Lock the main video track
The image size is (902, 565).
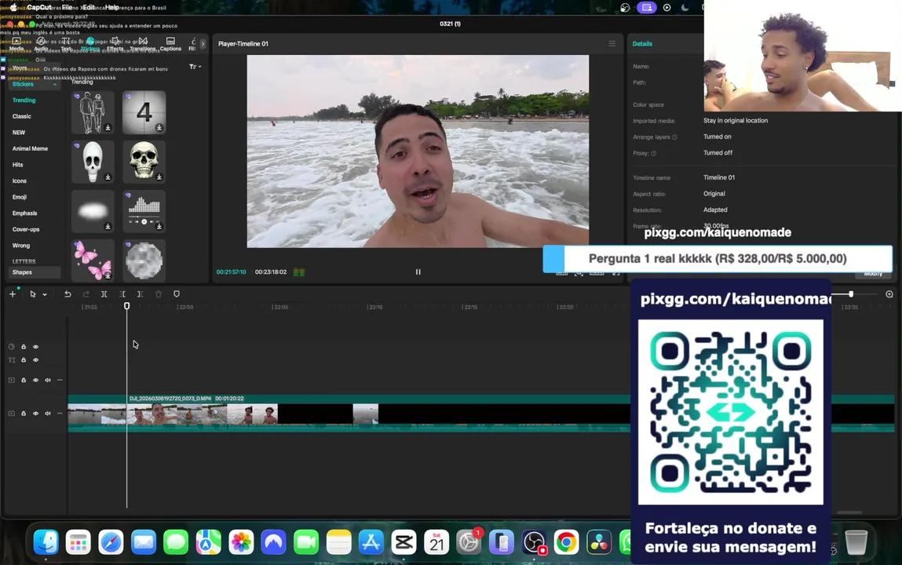point(24,414)
